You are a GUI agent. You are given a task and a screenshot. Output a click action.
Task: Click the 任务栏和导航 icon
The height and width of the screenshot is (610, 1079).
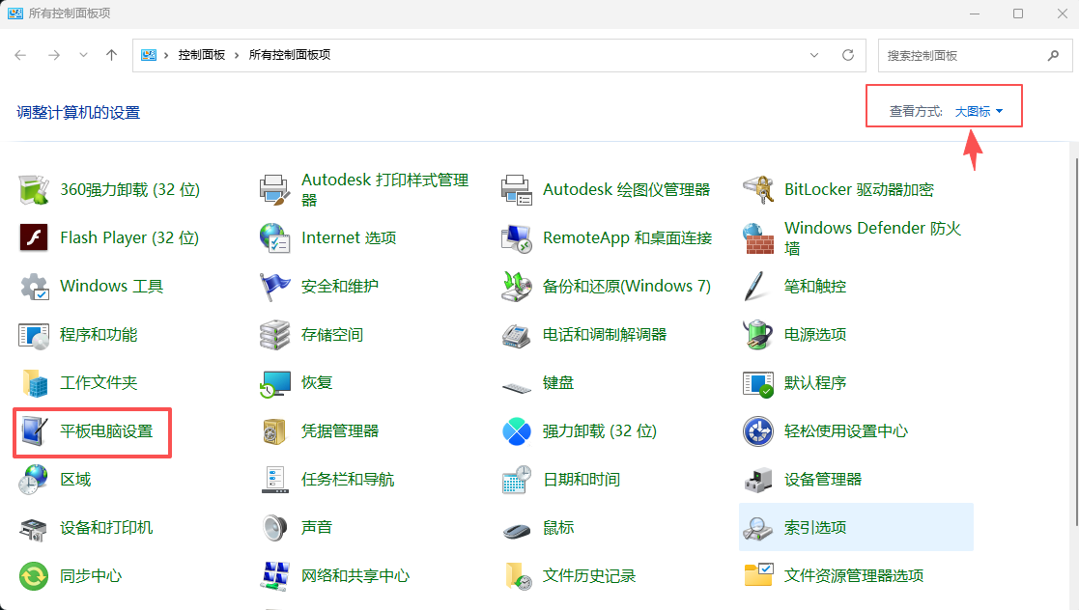coord(275,480)
